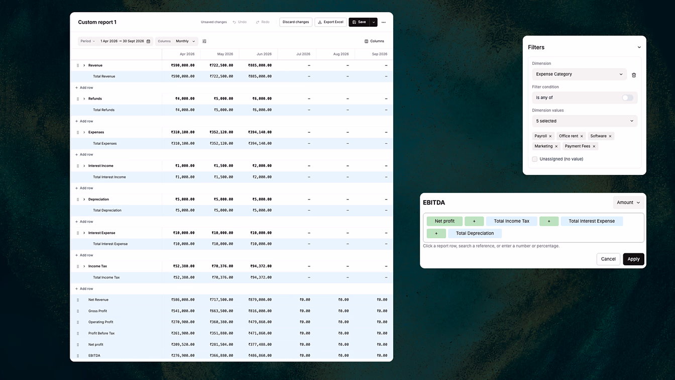The height and width of the screenshot is (380, 675).
Task: Click Cancel in the EBITDA editor
Action: (608, 259)
